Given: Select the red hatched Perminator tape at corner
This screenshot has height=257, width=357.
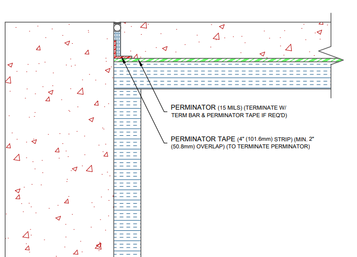Looking at the screenshot, I should coord(123,57).
